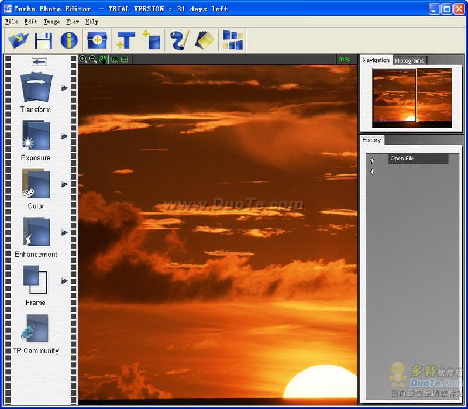468x409 pixels.
Task: Open the View menu
Action: click(73, 22)
